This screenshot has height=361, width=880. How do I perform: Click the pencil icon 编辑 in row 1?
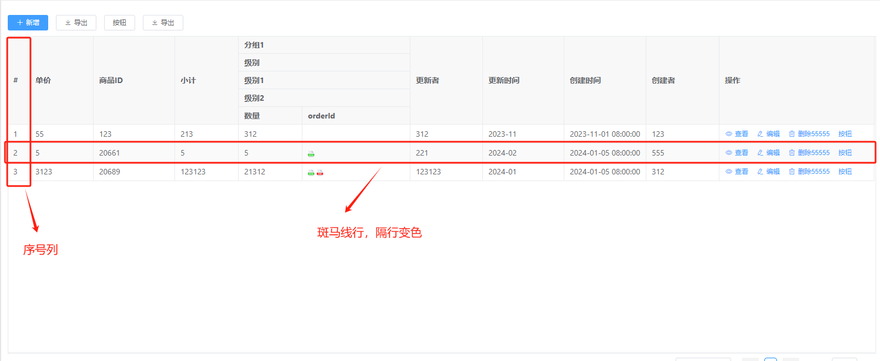(760, 134)
